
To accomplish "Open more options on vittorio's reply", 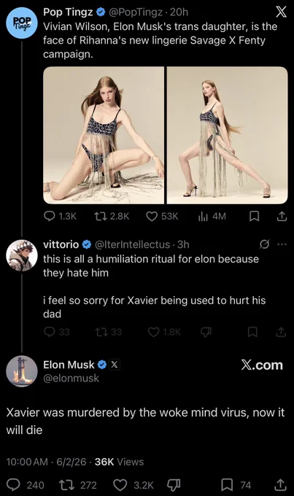I will (x=282, y=244).
